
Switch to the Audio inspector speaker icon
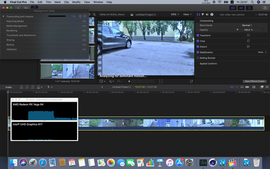point(207,14)
